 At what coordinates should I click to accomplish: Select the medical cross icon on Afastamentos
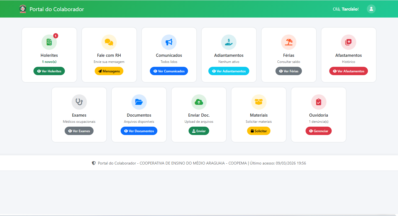tap(348, 42)
